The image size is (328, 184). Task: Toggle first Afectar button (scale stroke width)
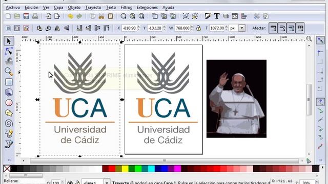(273, 28)
